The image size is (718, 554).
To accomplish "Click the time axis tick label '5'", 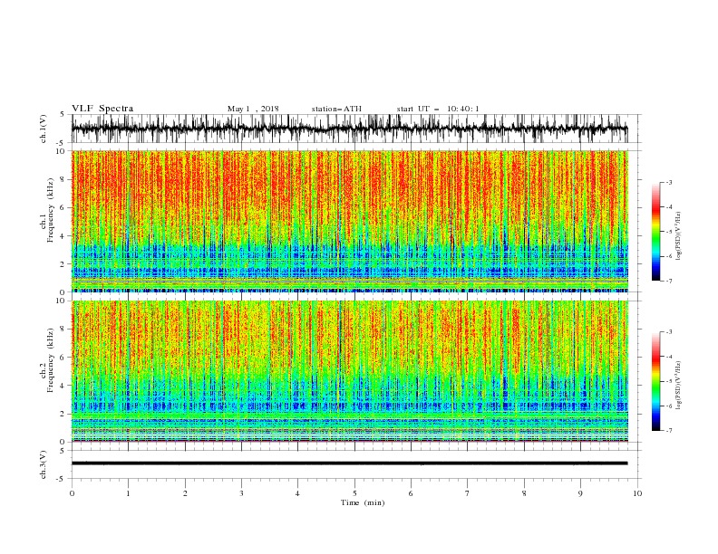I will point(354,493).
